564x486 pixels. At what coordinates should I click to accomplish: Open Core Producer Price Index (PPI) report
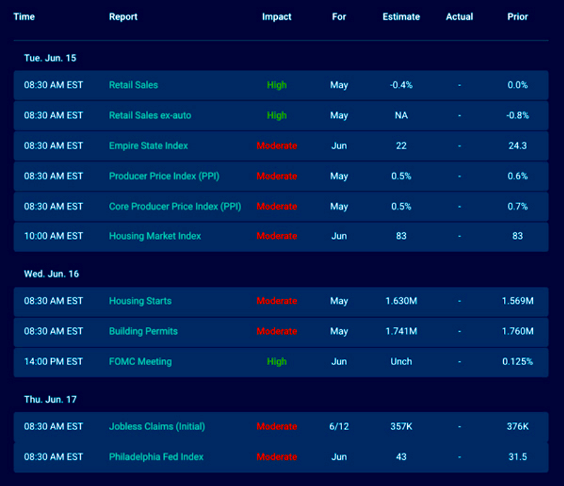[175, 207]
